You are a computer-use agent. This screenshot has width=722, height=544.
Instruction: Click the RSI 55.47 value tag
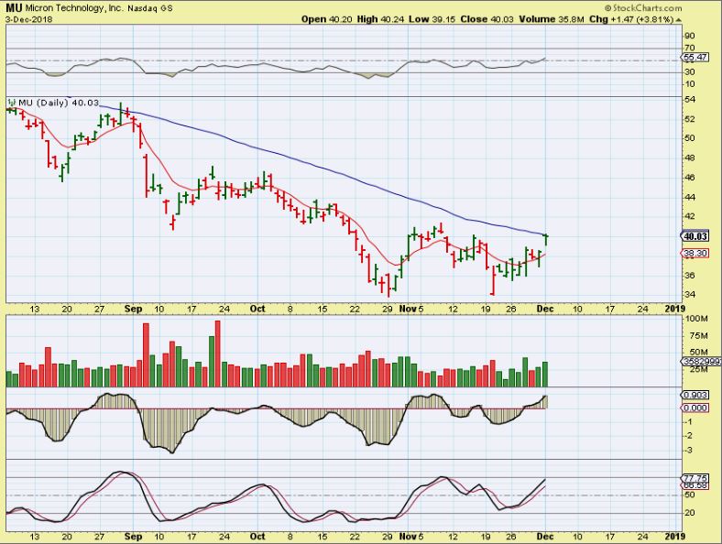(x=695, y=58)
